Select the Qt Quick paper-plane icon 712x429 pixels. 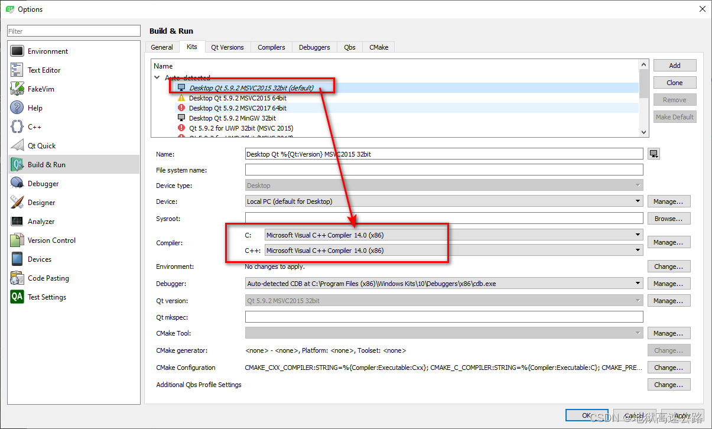(x=17, y=146)
